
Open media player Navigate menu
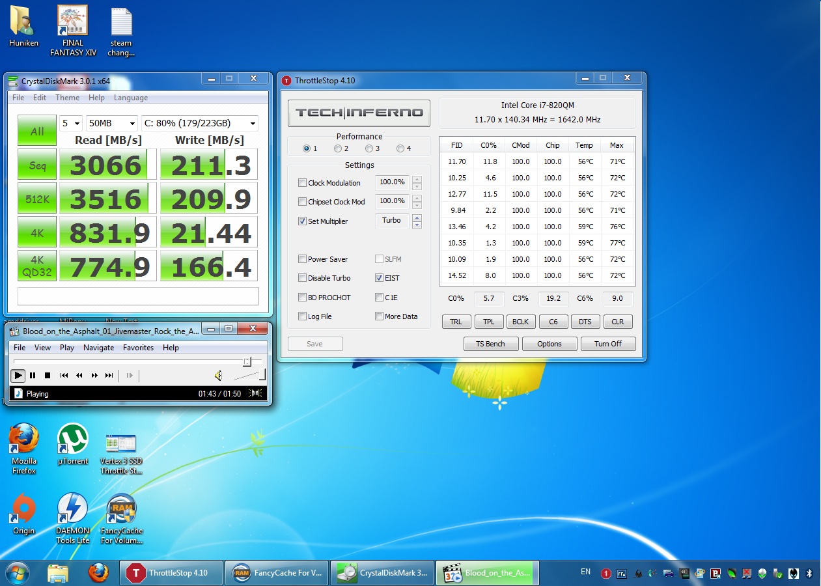(x=98, y=348)
